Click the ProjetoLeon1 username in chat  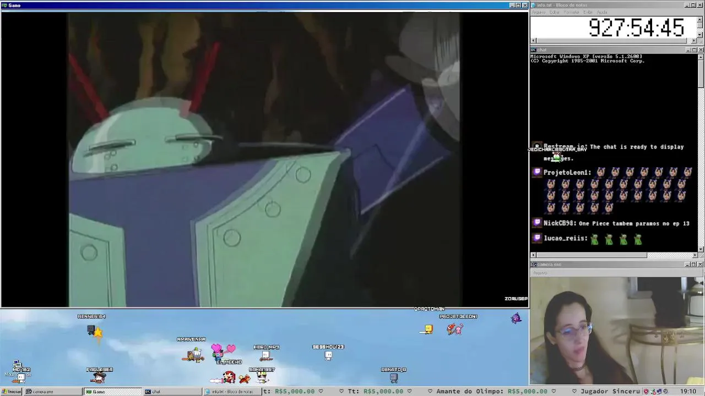pos(567,173)
